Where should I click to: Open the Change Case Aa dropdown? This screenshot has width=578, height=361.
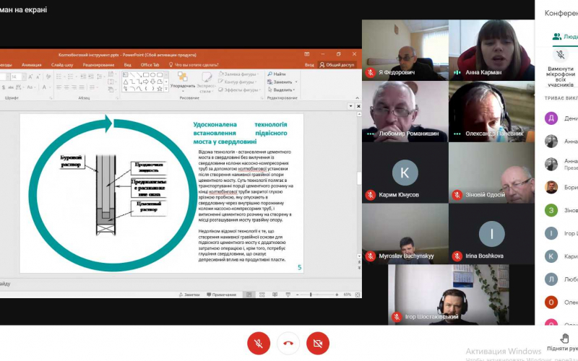coord(31,87)
